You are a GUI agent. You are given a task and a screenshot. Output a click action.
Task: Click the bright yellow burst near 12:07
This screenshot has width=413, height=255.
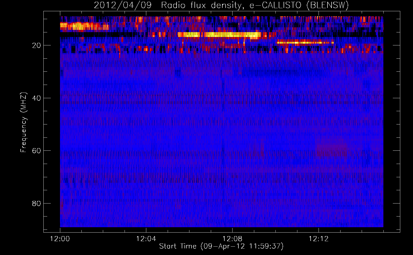220,35
